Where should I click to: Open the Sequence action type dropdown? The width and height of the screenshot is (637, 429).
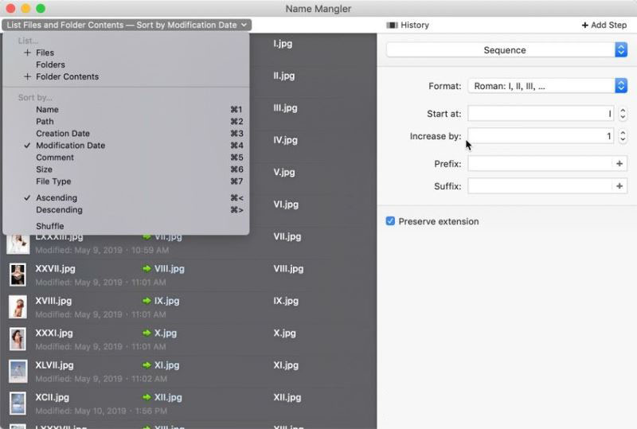click(x=507, y=50)
